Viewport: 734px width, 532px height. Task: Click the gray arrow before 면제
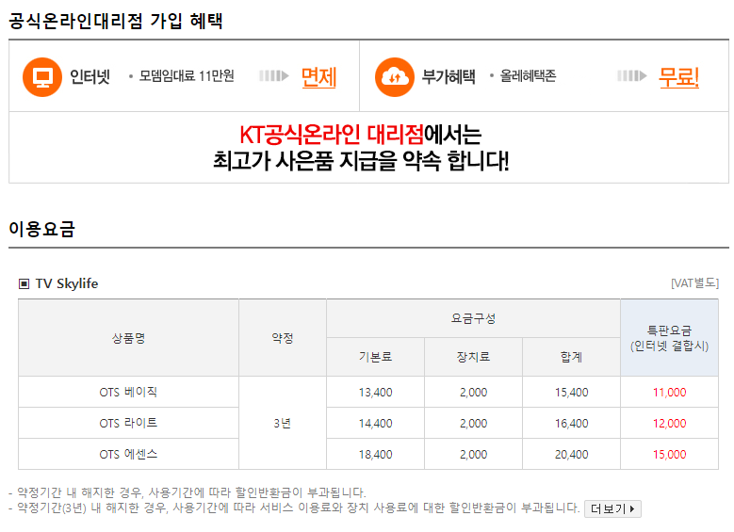click(274, 75)
